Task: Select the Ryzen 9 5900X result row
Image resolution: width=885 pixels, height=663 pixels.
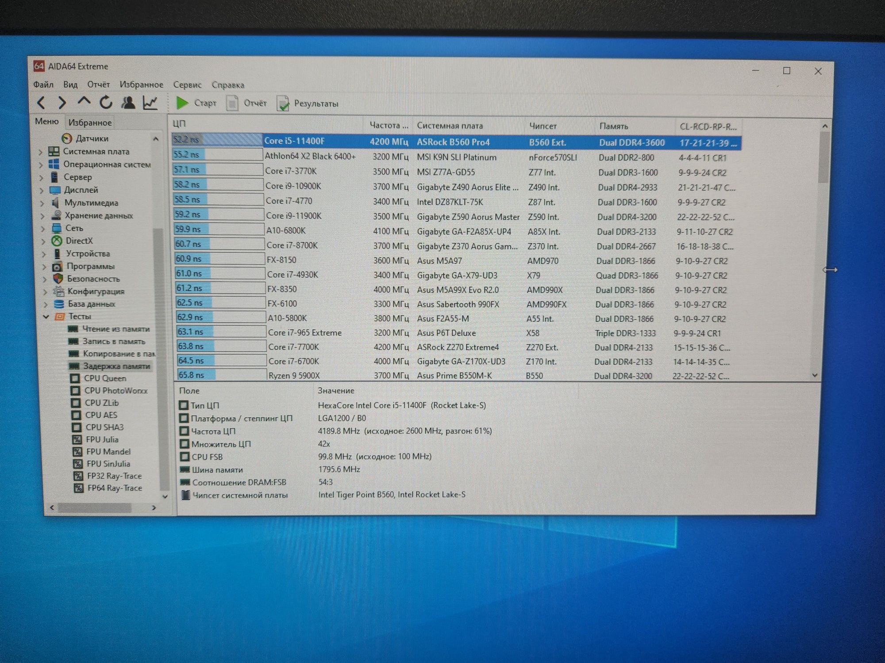Action: (x=453, y=375)
